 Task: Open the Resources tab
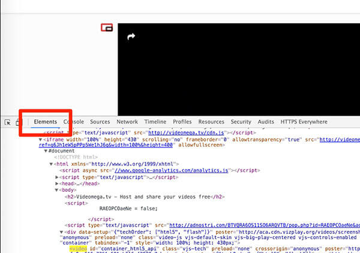coord(211,122)
